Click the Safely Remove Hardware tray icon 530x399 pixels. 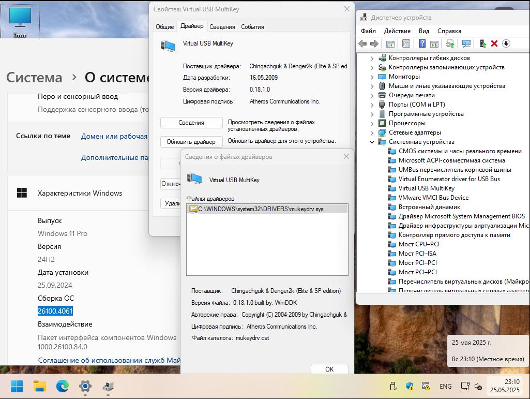[393, 386]
